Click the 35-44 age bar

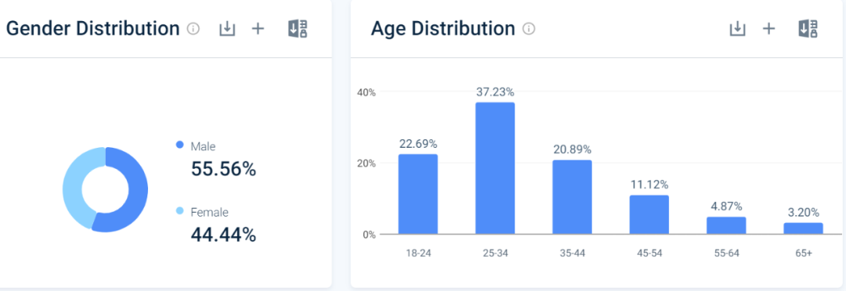point(572,197)
